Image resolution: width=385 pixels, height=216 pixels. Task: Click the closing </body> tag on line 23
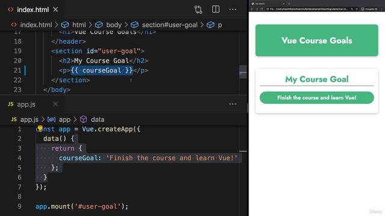pyautogui.click(x=57, y=89)
